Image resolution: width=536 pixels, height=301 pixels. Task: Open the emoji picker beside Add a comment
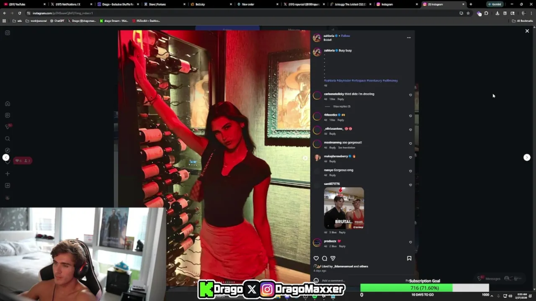point(316,281)
